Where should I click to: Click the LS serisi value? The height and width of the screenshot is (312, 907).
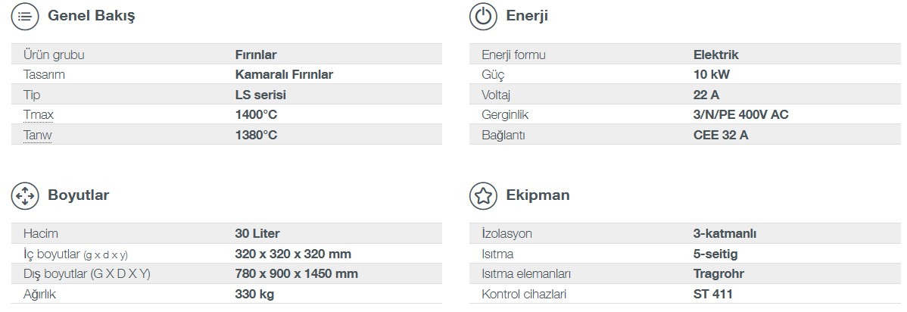pyautogui.click(x=260, y=95)
